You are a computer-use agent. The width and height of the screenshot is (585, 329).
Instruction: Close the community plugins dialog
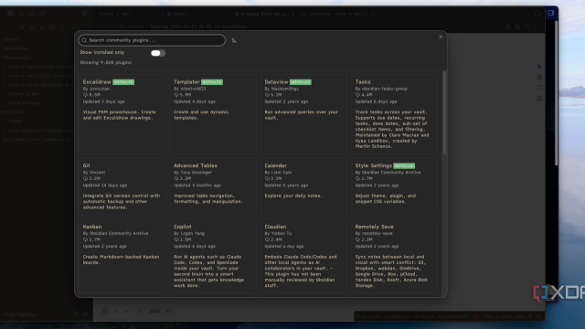coord(441,37)
